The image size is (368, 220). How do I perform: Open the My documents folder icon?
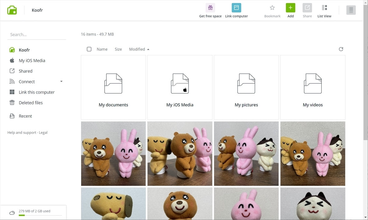click(x=113, y=83)
